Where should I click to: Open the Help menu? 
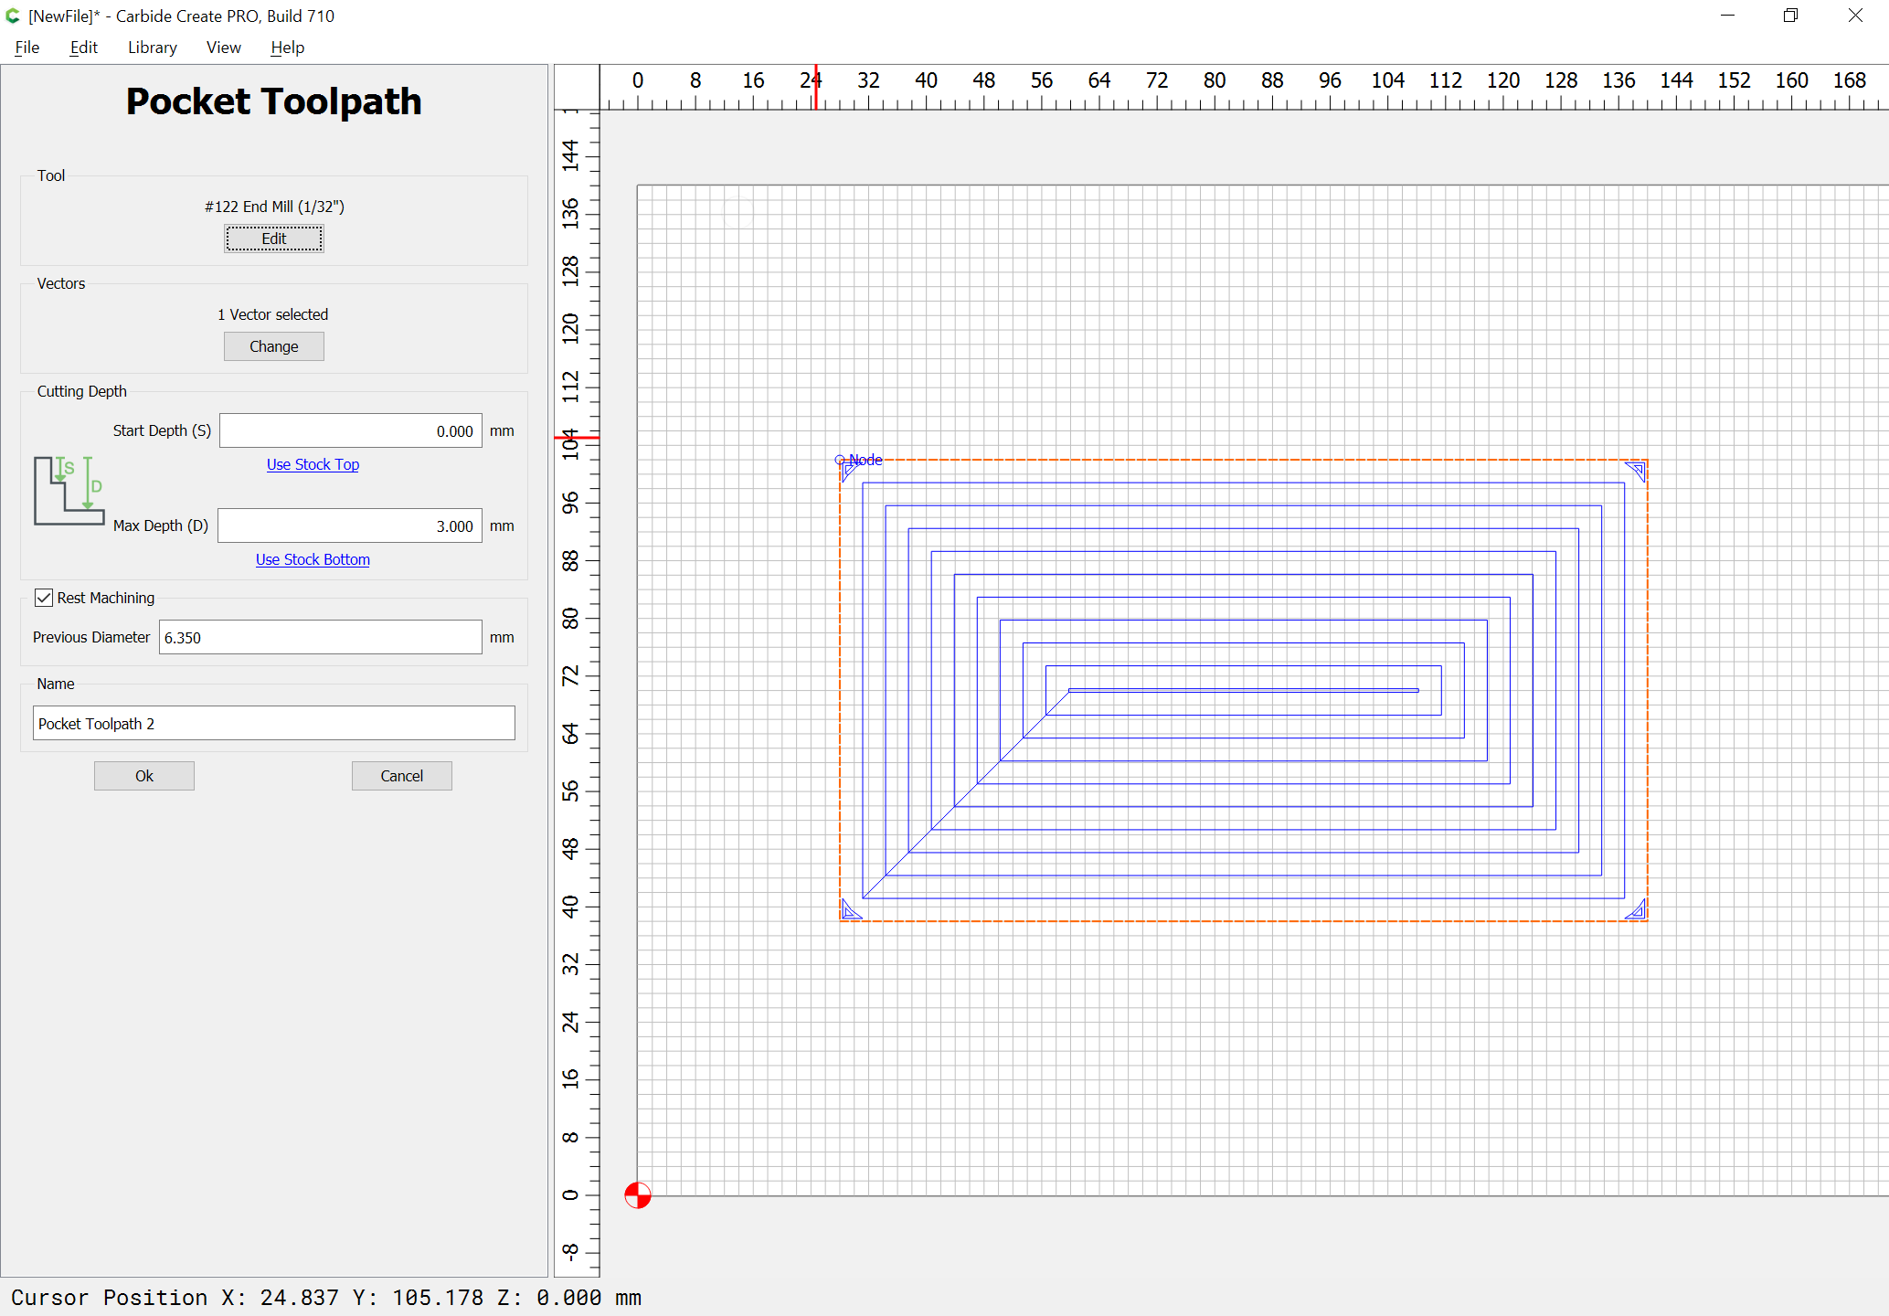coord(287,48)
